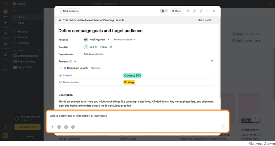This screenshot has height=146, width=275.
Task: Click Add dependencies
Action: tap(93, 54)
